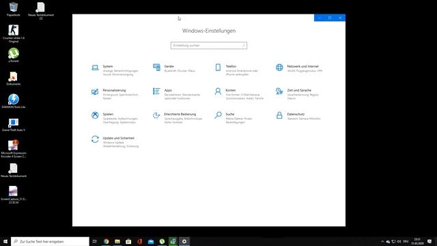The height and width of the screenshot is (246, 437).
Task: Open Erleichterte Bedienung settings
Action: [178, 118]
